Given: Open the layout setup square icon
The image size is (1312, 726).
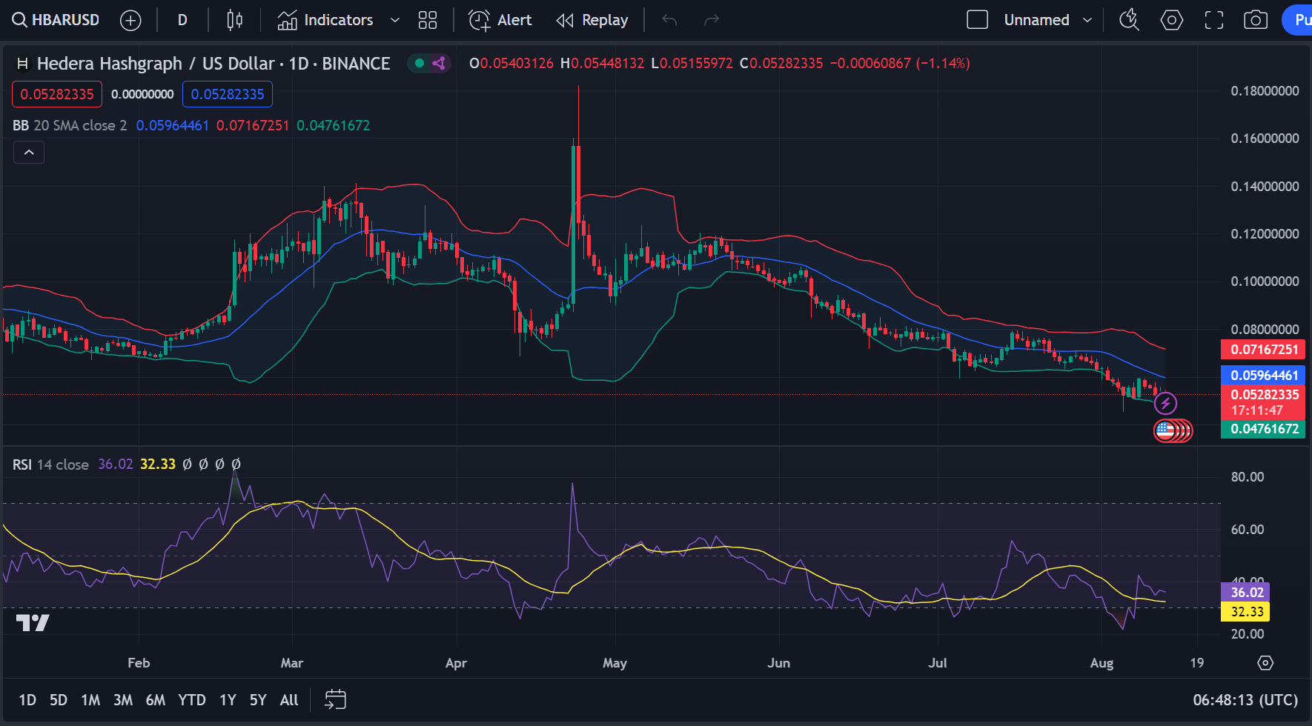Looking at the screenshot, I should 978,20.
